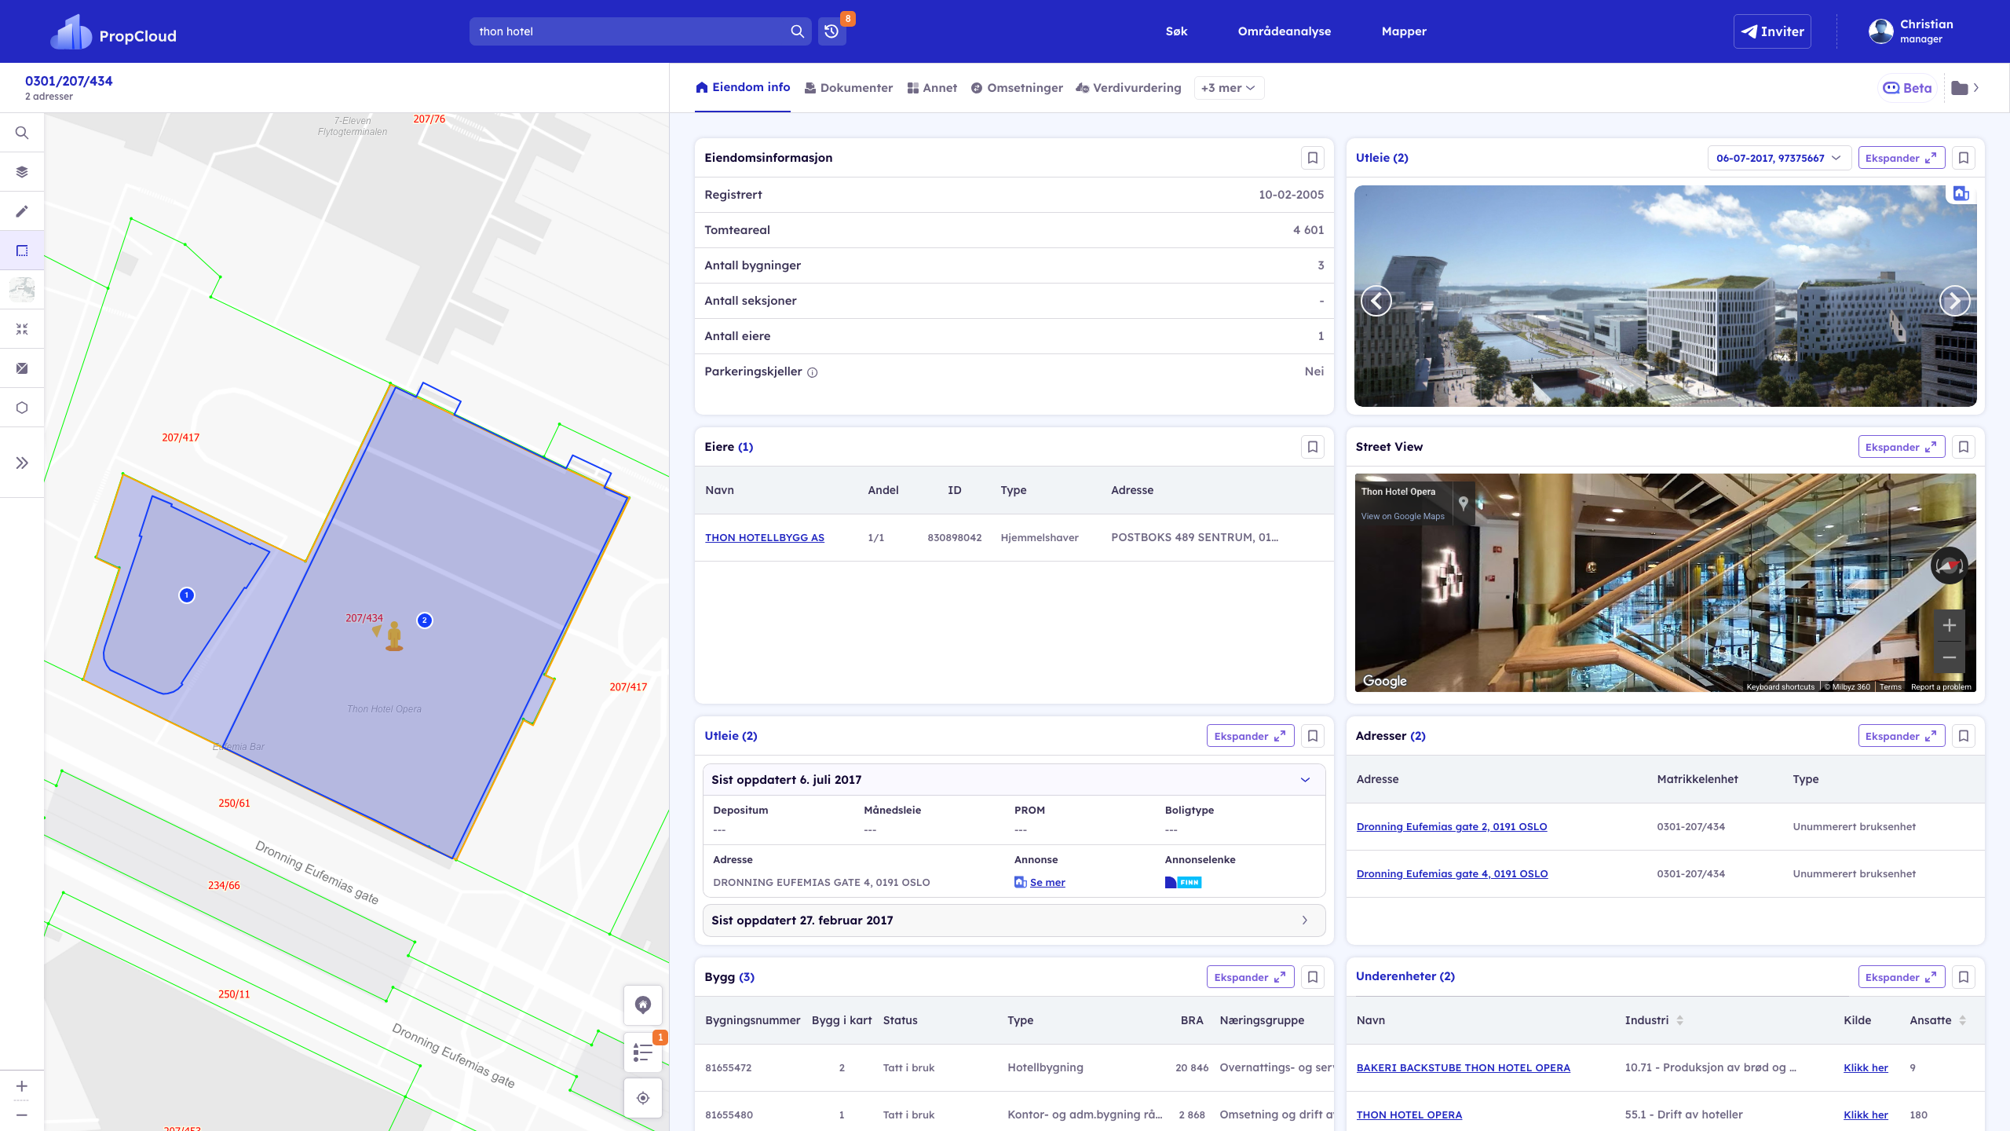Open Christian manager profile menu

click(1911, 31)
